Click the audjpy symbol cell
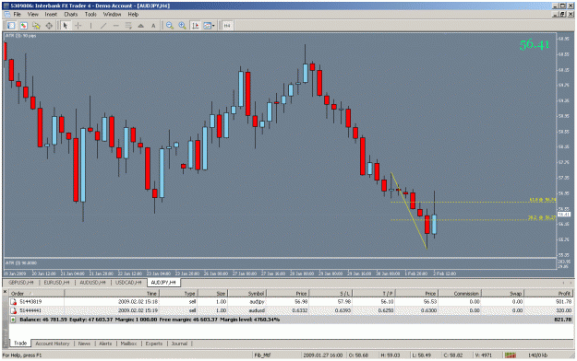 coord(257,301)
